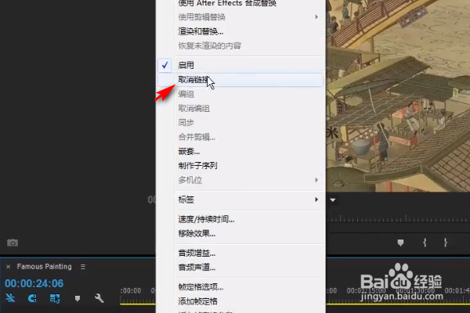Screen dimensions: 470x313
Task: Toggle the 启用 checked menu item
Action: pos(240,65)
